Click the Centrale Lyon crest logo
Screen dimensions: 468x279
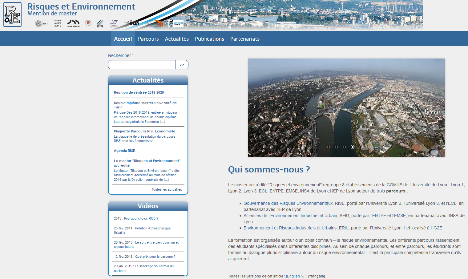point(88,23)
